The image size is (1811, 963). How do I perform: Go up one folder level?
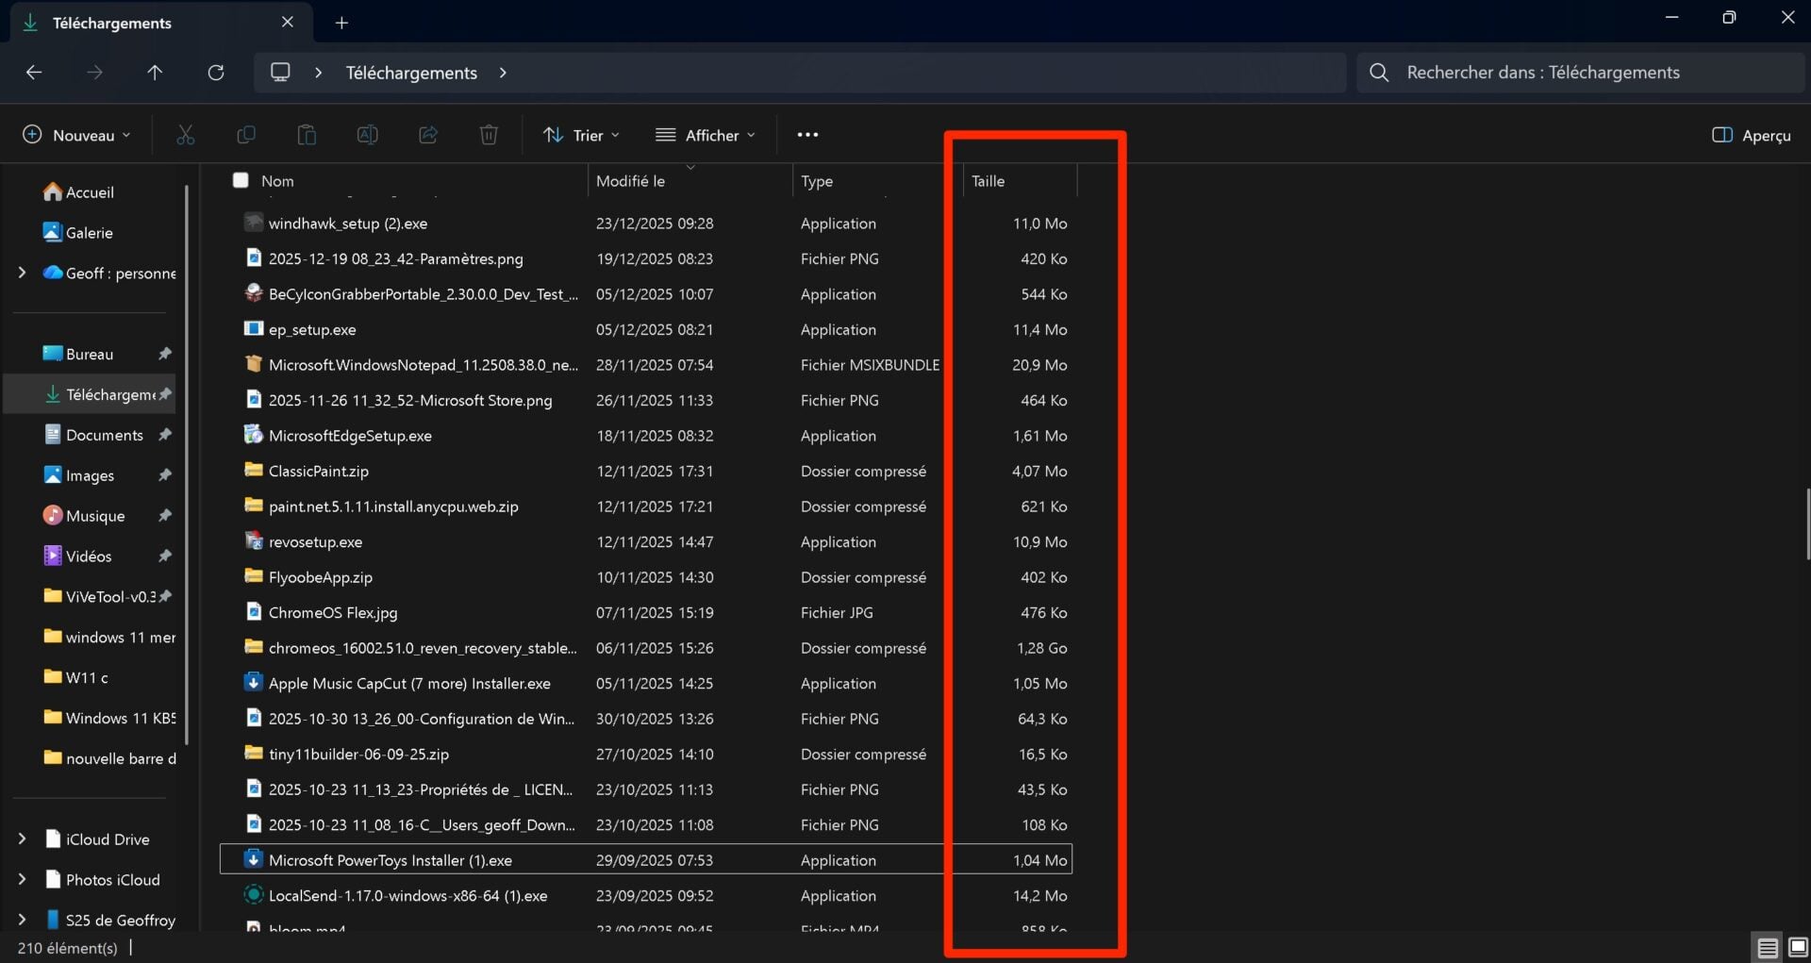pyautogui.click(x=155, y=73)
